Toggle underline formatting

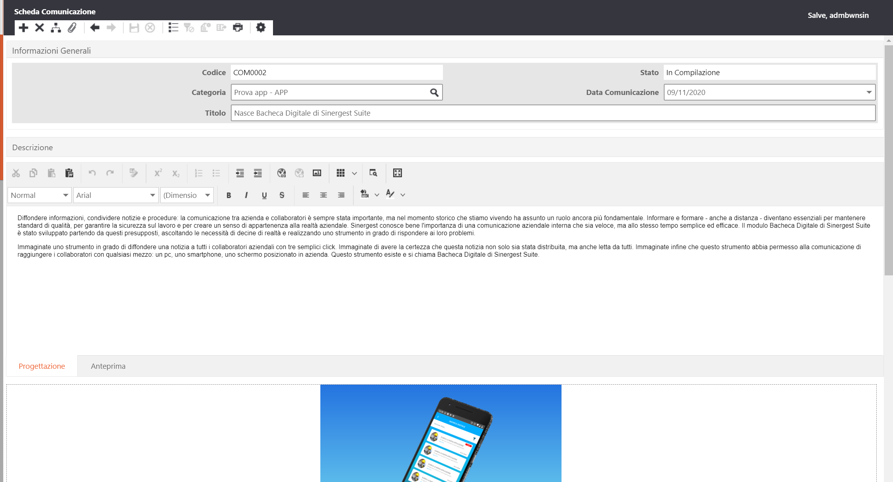pos(264,195)
